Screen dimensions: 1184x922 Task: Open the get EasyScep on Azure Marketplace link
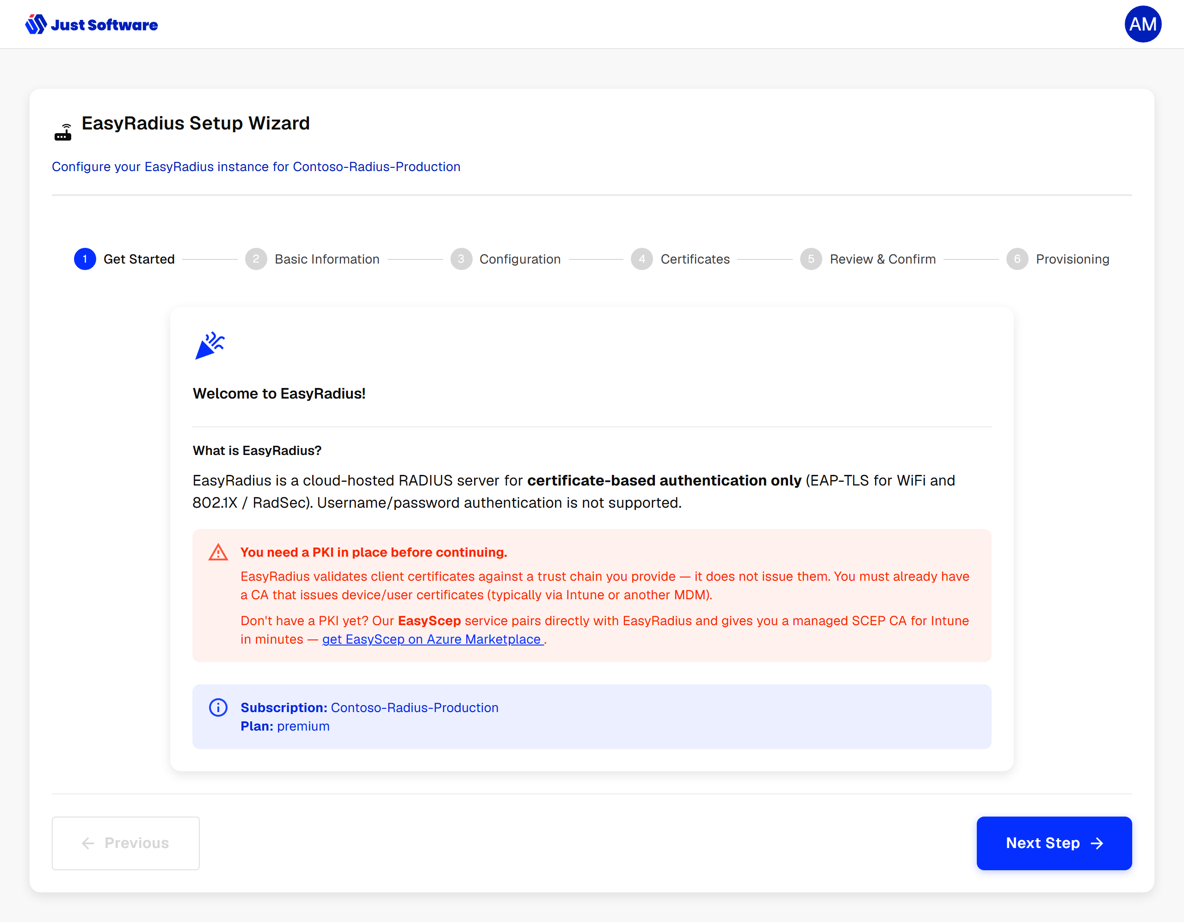432,639
